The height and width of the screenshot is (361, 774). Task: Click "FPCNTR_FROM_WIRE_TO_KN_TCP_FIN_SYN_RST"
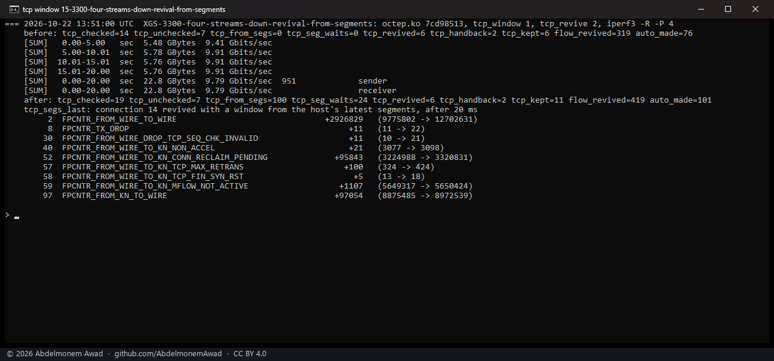pyautogui.click(x=153, y=177)
